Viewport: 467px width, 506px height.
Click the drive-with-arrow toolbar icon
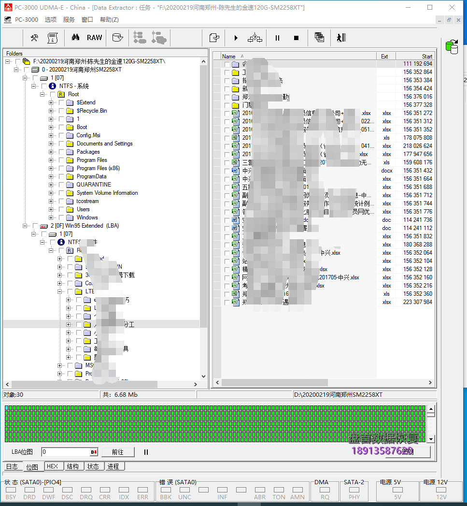click(x=118, y=38)
